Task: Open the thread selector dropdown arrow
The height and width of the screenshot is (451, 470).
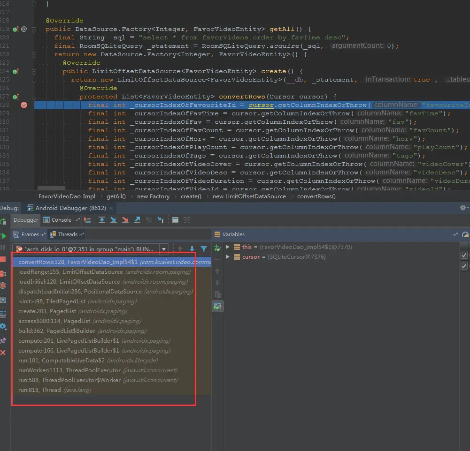Action: click(164, 249)
